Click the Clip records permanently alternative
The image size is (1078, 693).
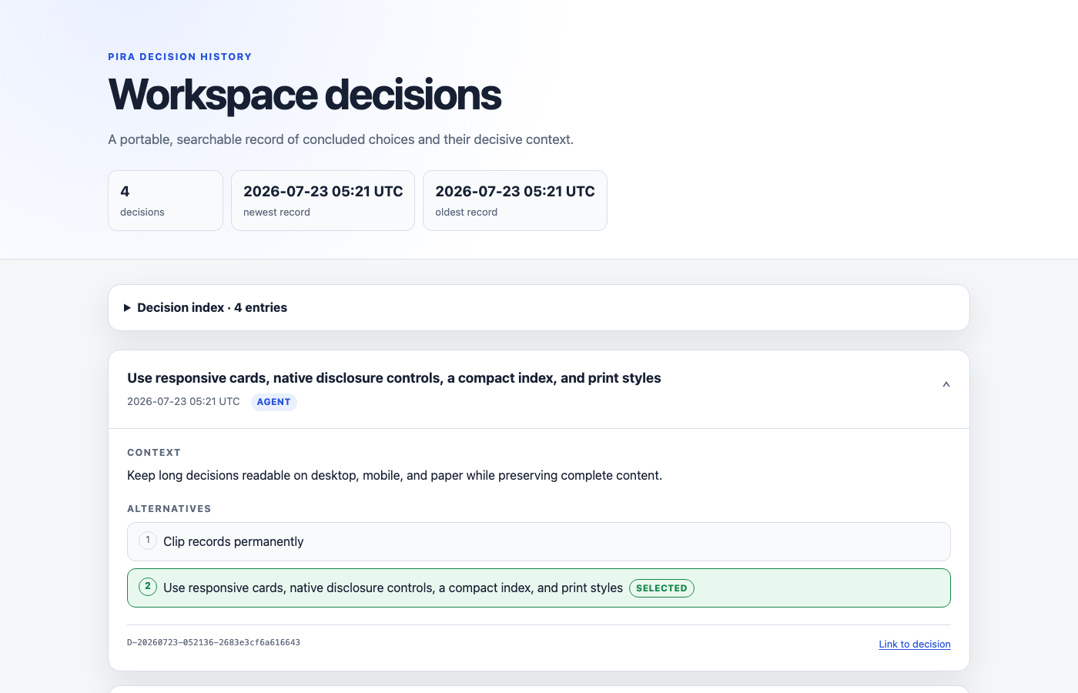point(539,542)
